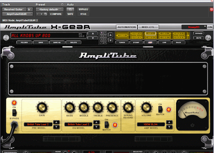Viewport: 214px width, 153px height.
Task: Open the insert position b dropdown
Action: [30, 10]
